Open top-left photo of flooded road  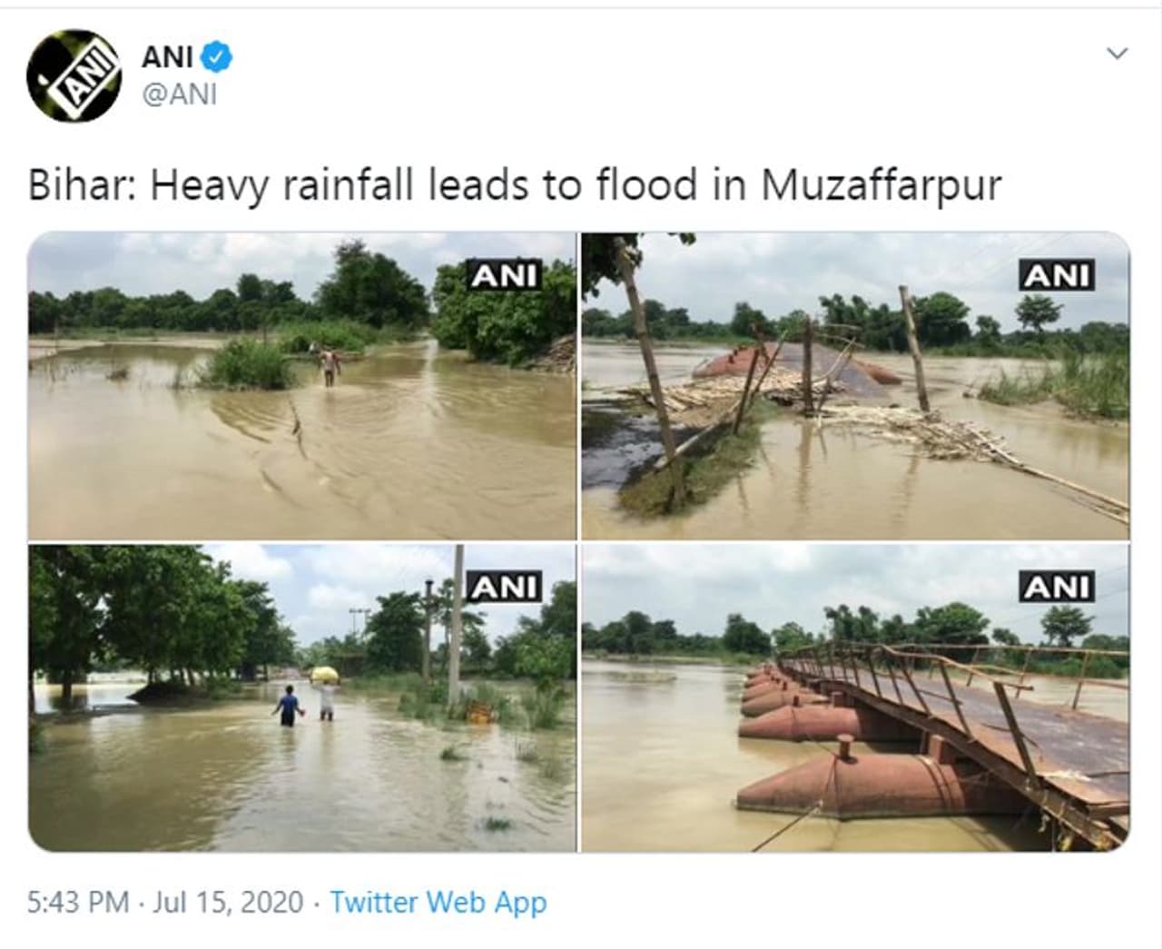301,386
